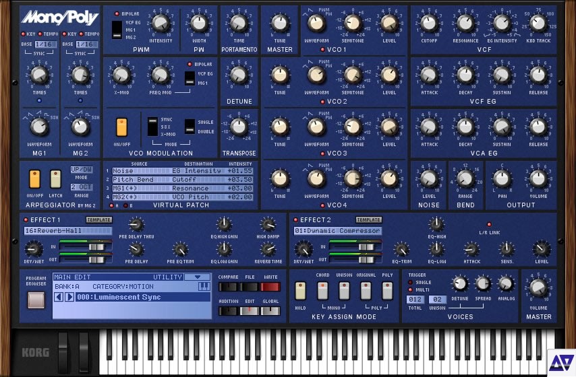Click the PW Width knob

pos(199,23)
